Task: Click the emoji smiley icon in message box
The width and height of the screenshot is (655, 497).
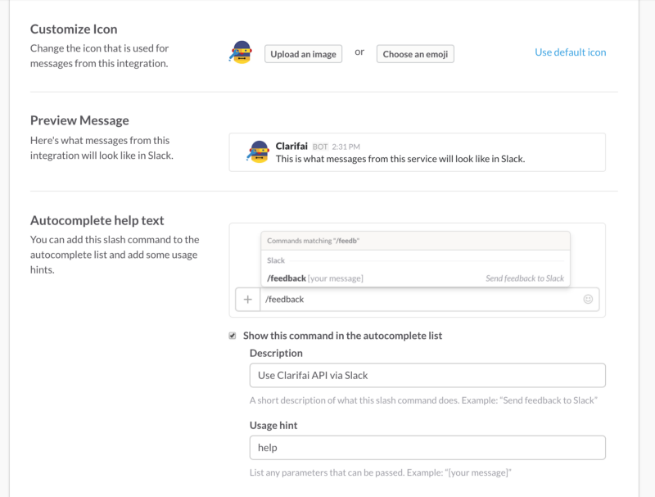Action: (588, 299)
